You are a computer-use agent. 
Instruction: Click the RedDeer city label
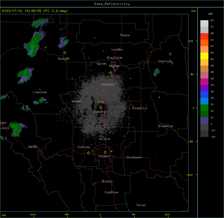click(x=114, y=66)
